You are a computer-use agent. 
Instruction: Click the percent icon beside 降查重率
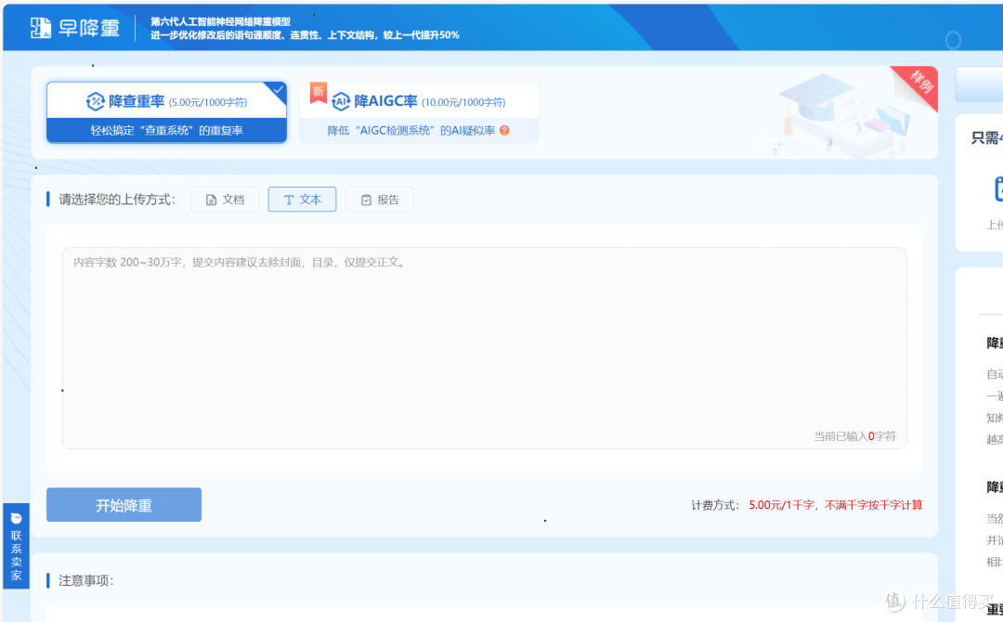[x=96, y=101]
